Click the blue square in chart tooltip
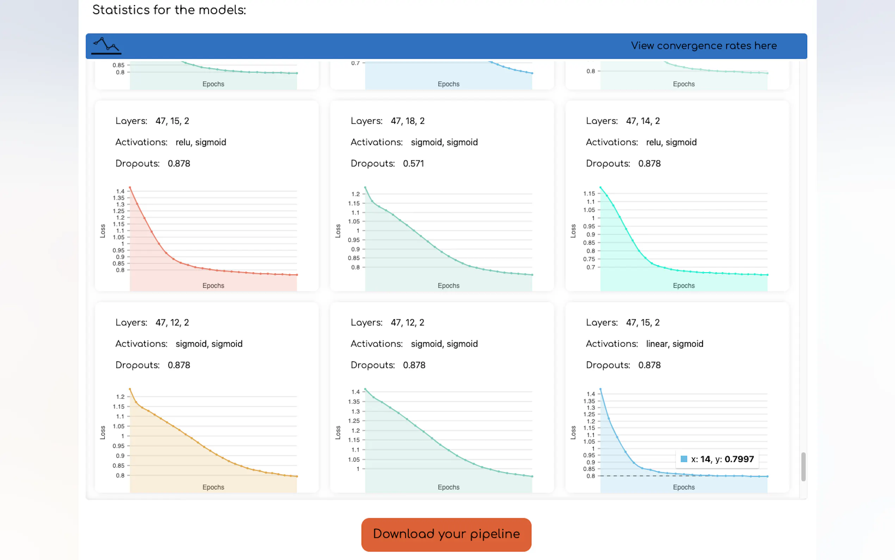The width and height of the screenshot is (895, 560). [684, 459]
